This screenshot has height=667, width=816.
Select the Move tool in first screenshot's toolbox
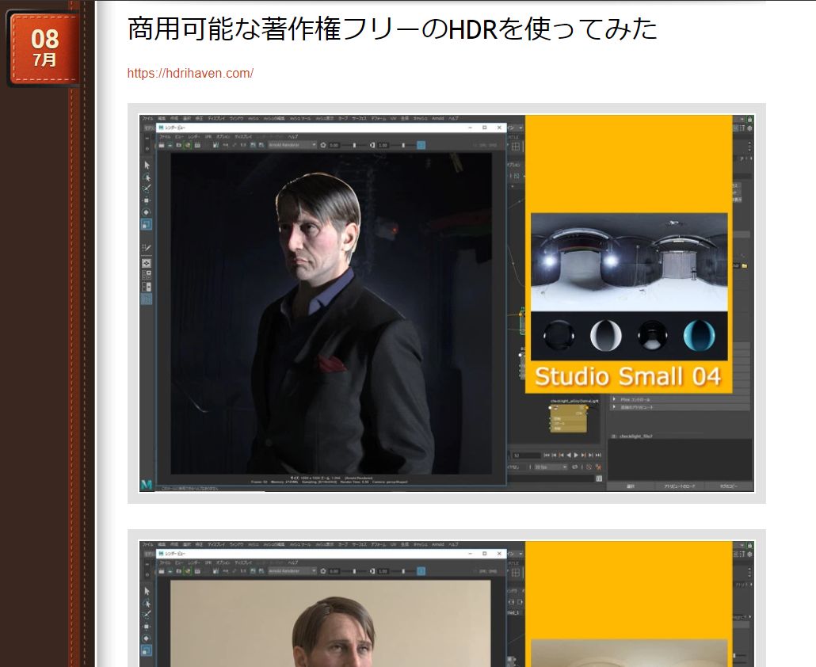[x=147, y=200]
